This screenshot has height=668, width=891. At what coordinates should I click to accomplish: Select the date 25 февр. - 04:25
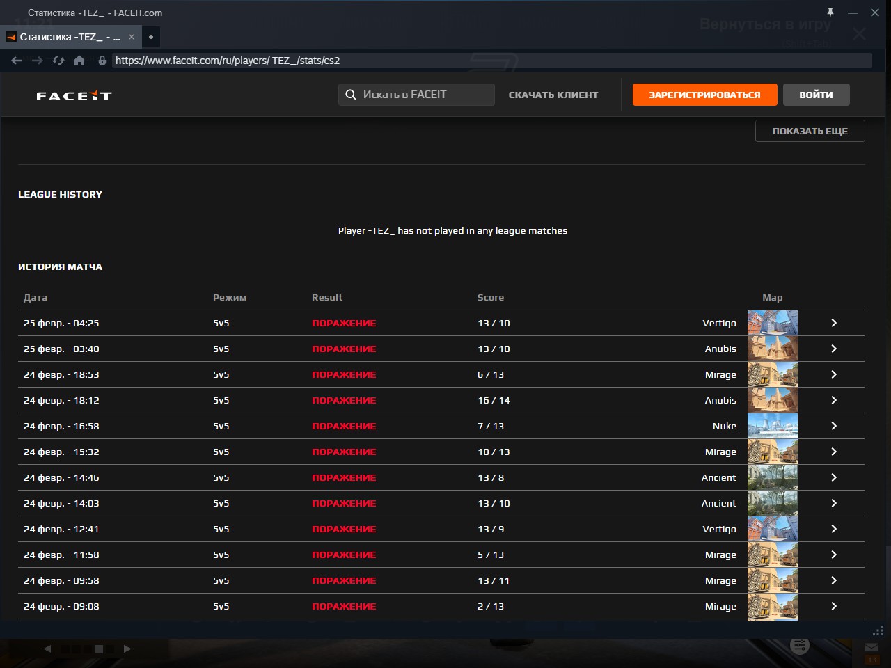[x=61, y=323]
